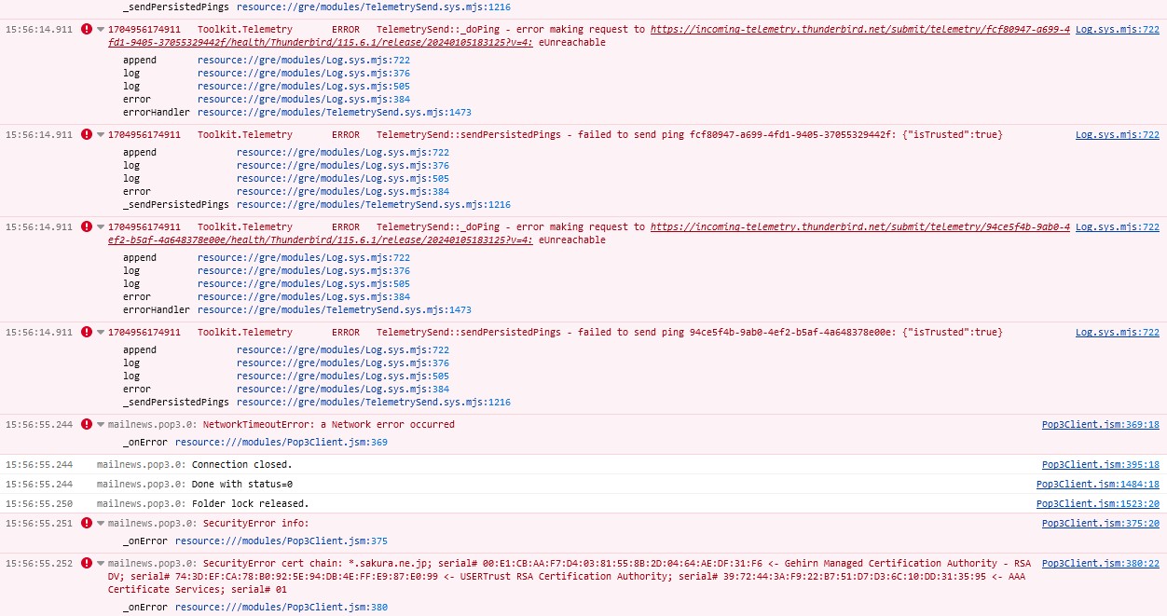Open source link Pop3Client.jsm:1523:20

click(x=1097, y=504)
